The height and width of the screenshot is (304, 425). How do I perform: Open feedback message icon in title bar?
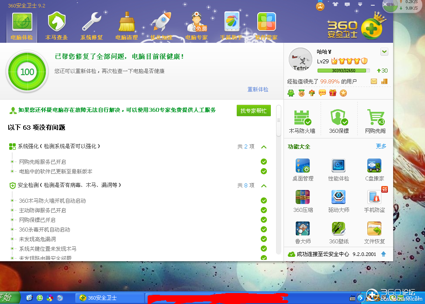[347, 4]
